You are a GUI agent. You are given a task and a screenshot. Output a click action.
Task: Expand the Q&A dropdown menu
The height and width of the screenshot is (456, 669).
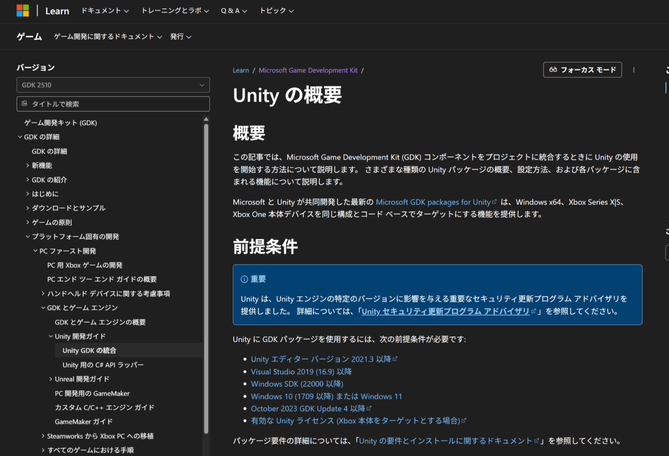click(x=234, y=10)
